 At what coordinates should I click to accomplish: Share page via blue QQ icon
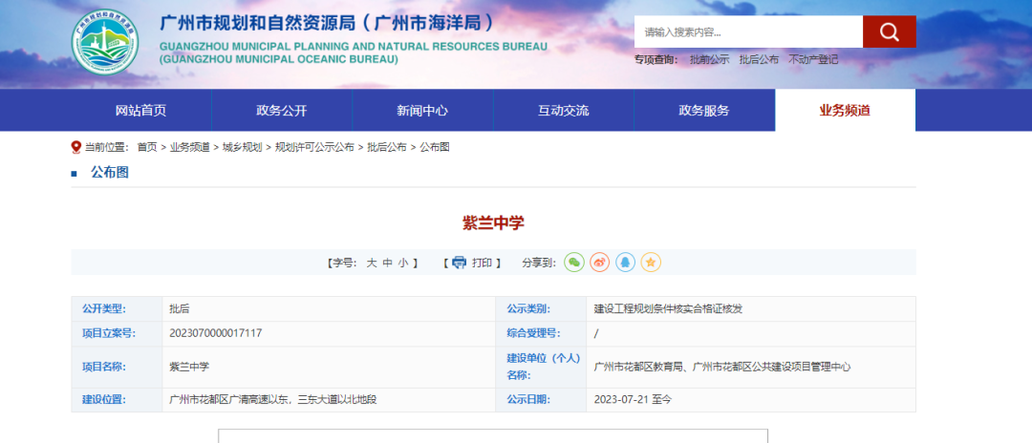(x=626, y=263)
